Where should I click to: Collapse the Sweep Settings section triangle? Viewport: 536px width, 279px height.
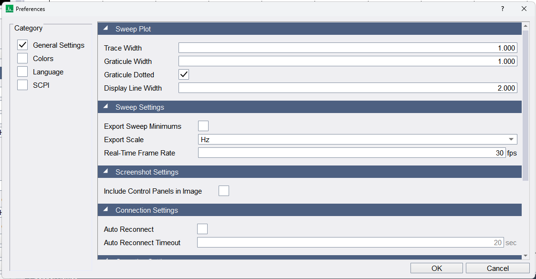(106, 106)
